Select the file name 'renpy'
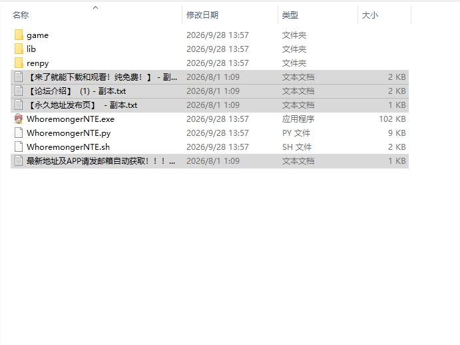The height and width of the screenshot is (345, 460). (37, 63)
